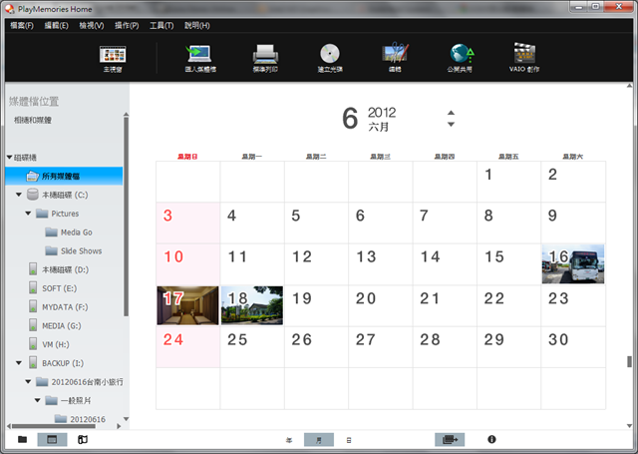This screenshot has width=638, height=454.
Task: Collapse the 磁碟機 section triangle
Action: [x=9, y=158]
